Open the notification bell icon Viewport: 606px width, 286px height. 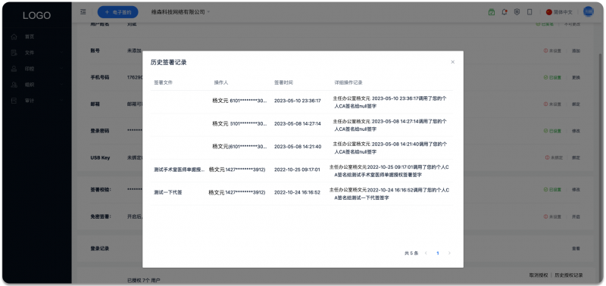(504, 12)
